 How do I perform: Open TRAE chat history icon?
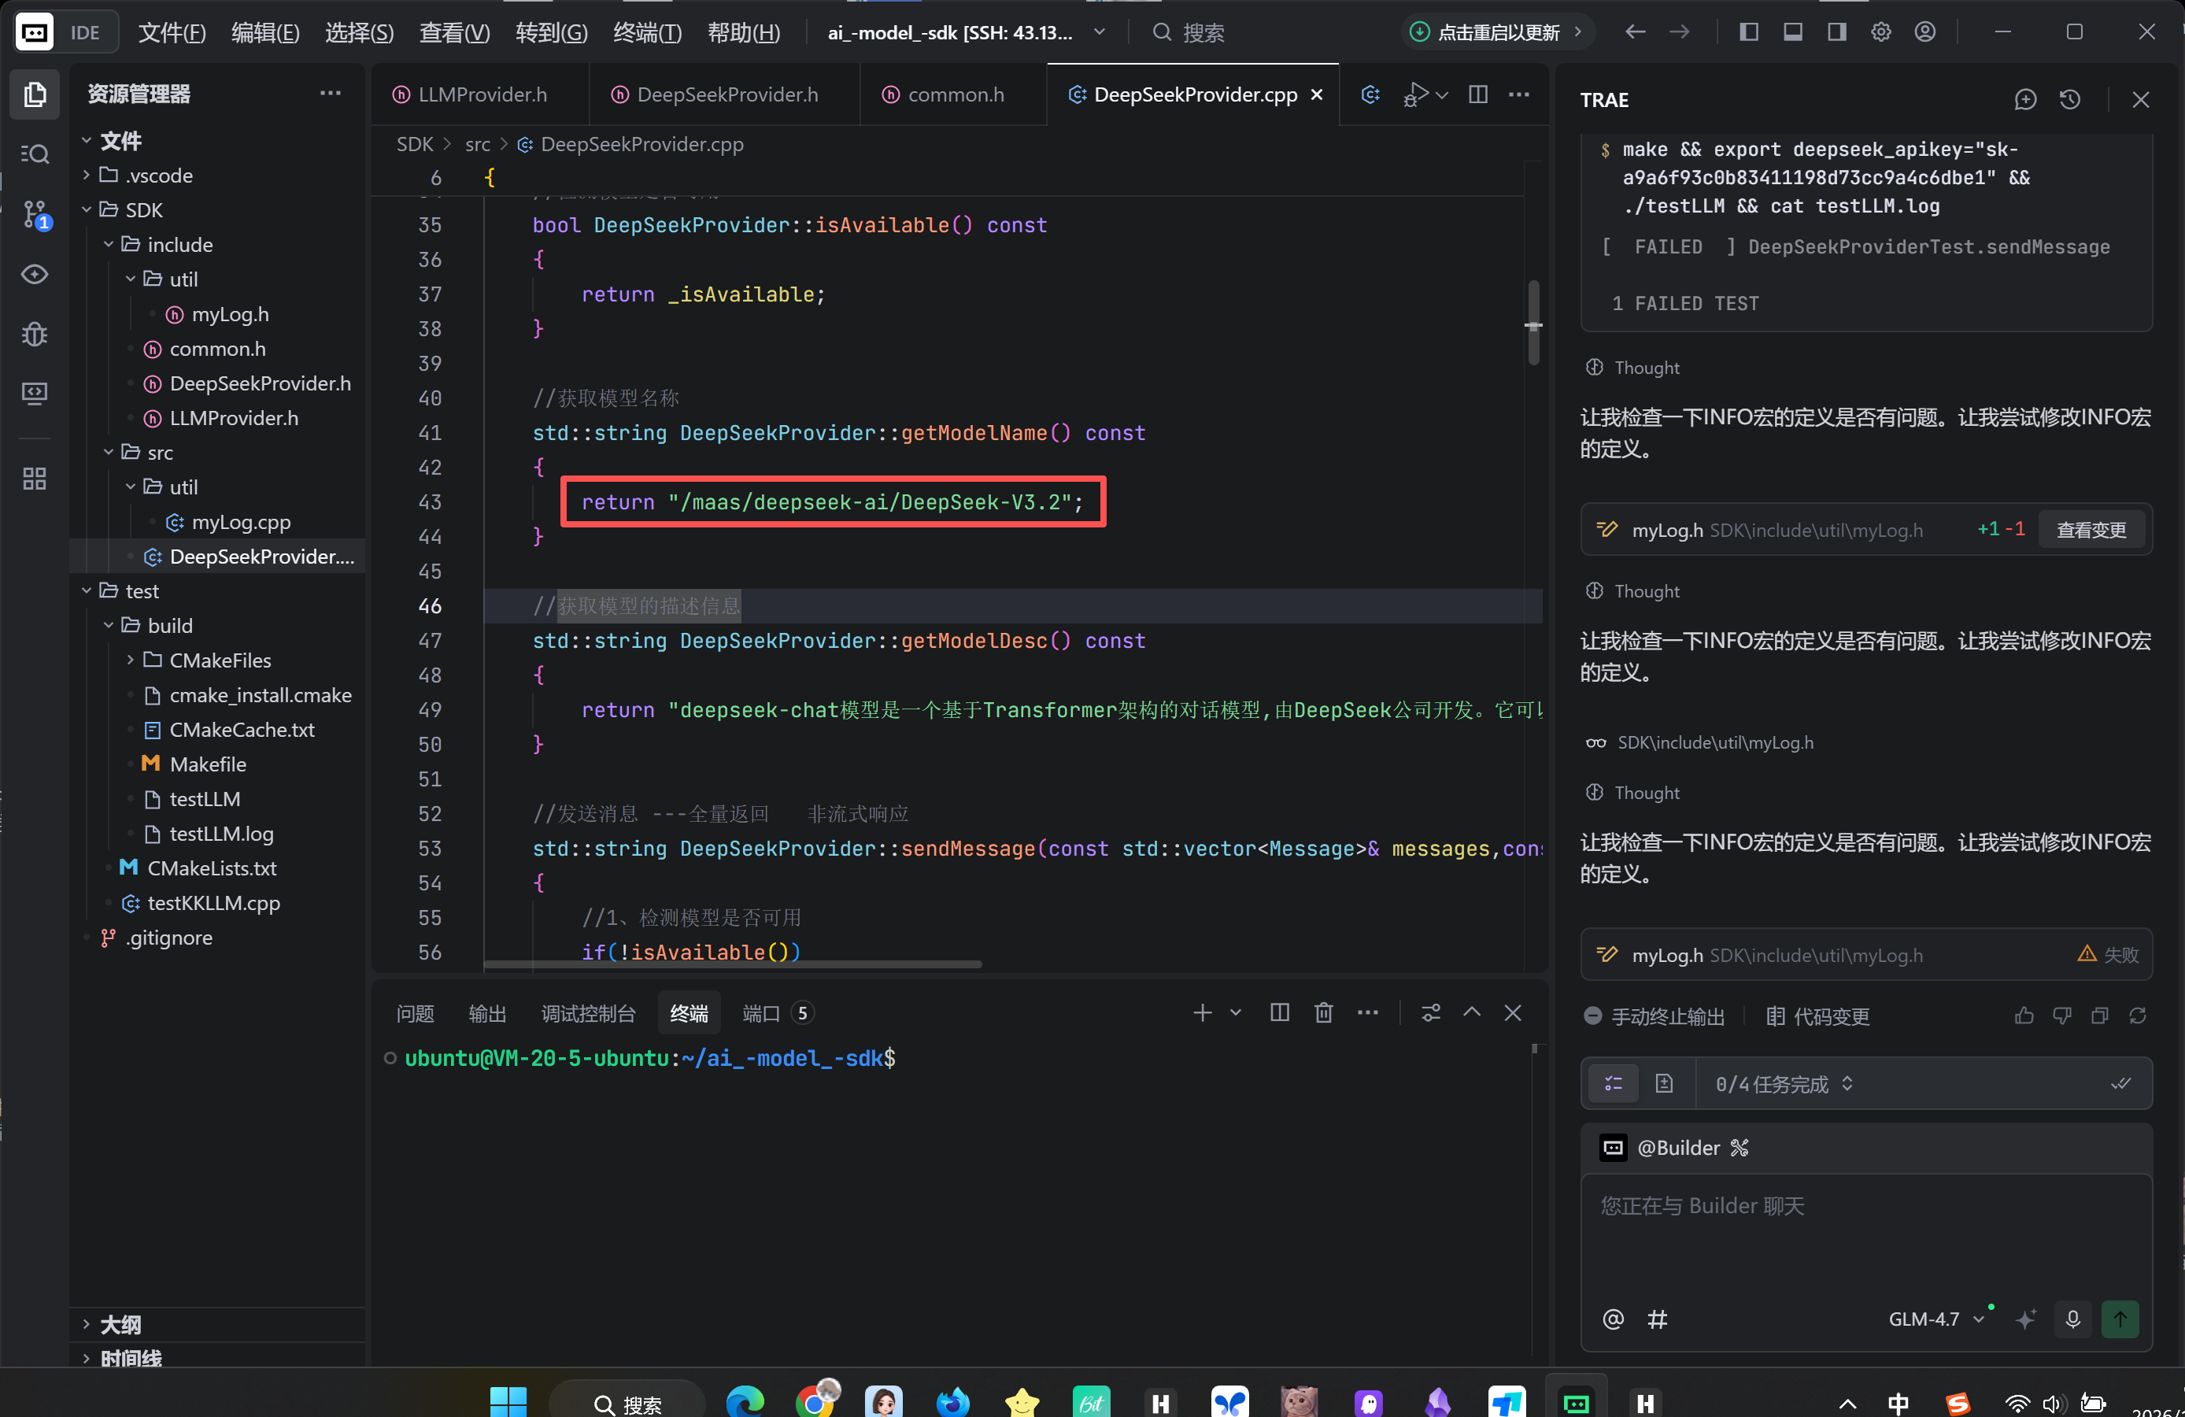pos(2069,99)
